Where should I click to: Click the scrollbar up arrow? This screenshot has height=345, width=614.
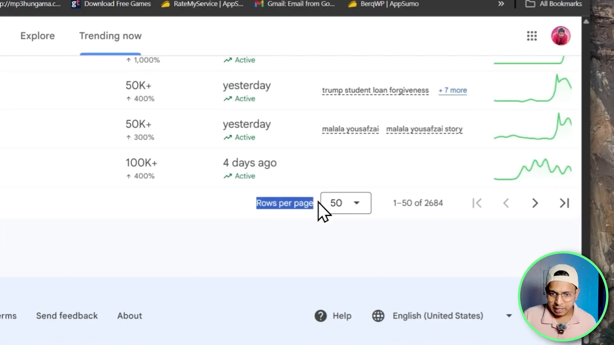pos(586,21)
